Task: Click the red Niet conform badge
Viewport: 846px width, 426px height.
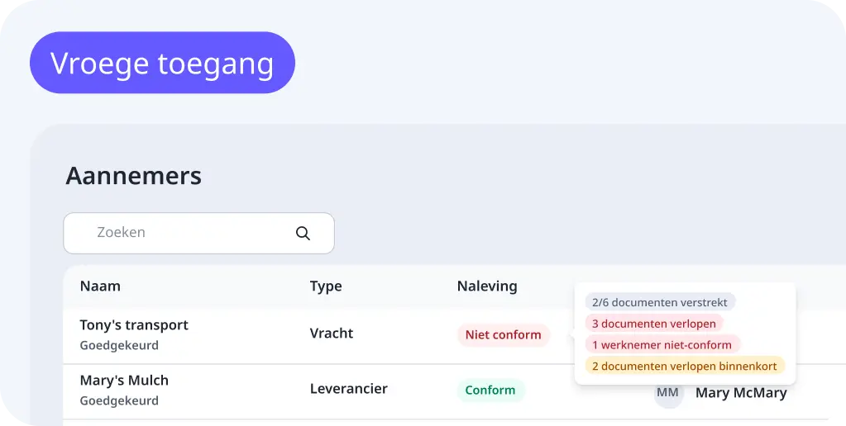Action: (503, 334)
